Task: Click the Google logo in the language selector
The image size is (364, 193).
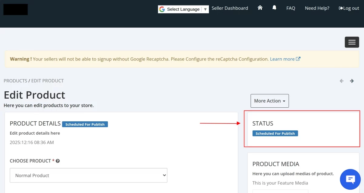Action: tap(162, 9)
